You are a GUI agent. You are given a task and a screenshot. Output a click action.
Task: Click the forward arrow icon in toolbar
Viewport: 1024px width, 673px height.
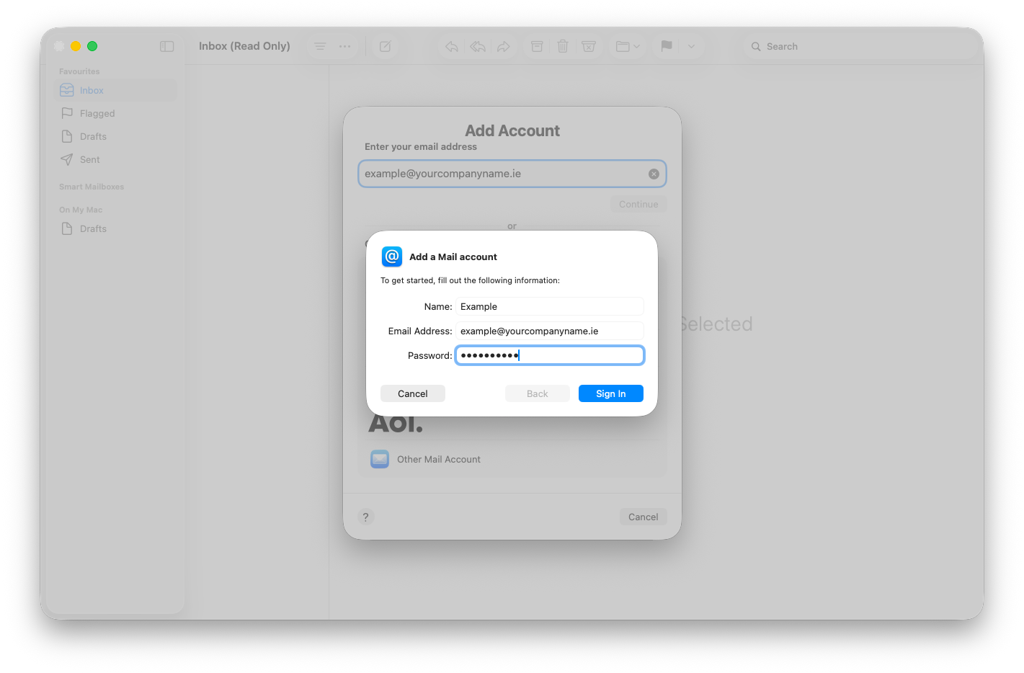pyautogui.click(x=504, y=46)
